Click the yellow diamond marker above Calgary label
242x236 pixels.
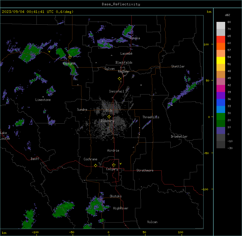[114, 165]
